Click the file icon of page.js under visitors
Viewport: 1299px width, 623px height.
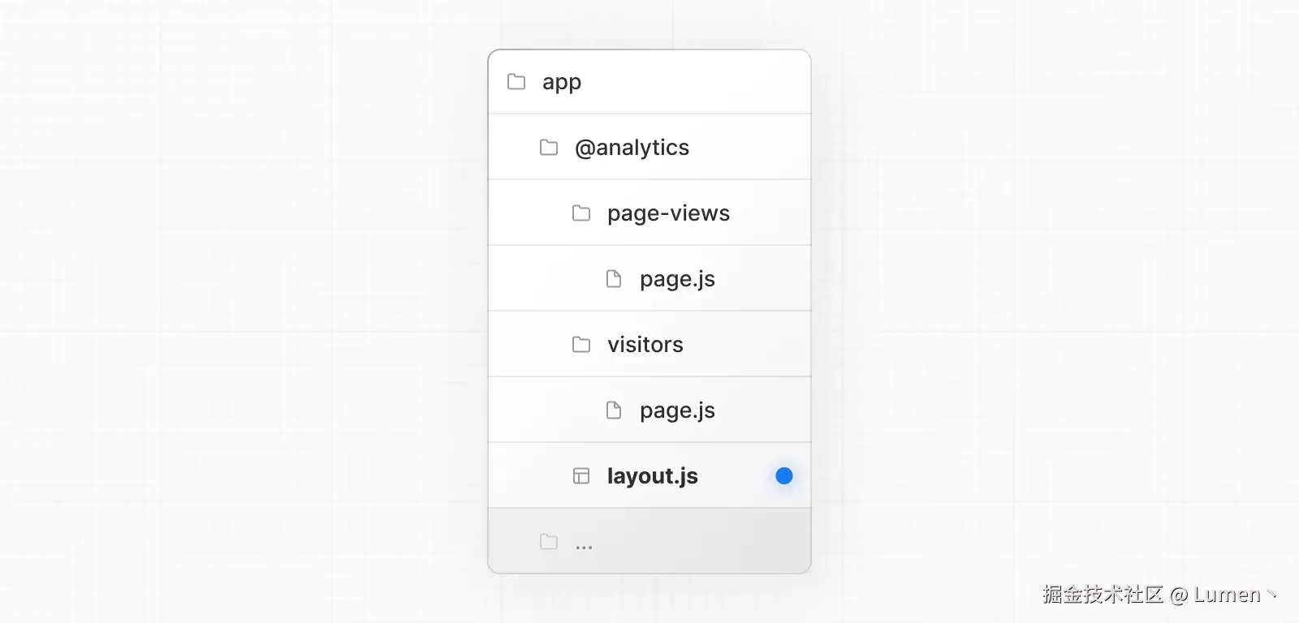tap(614, 410)
